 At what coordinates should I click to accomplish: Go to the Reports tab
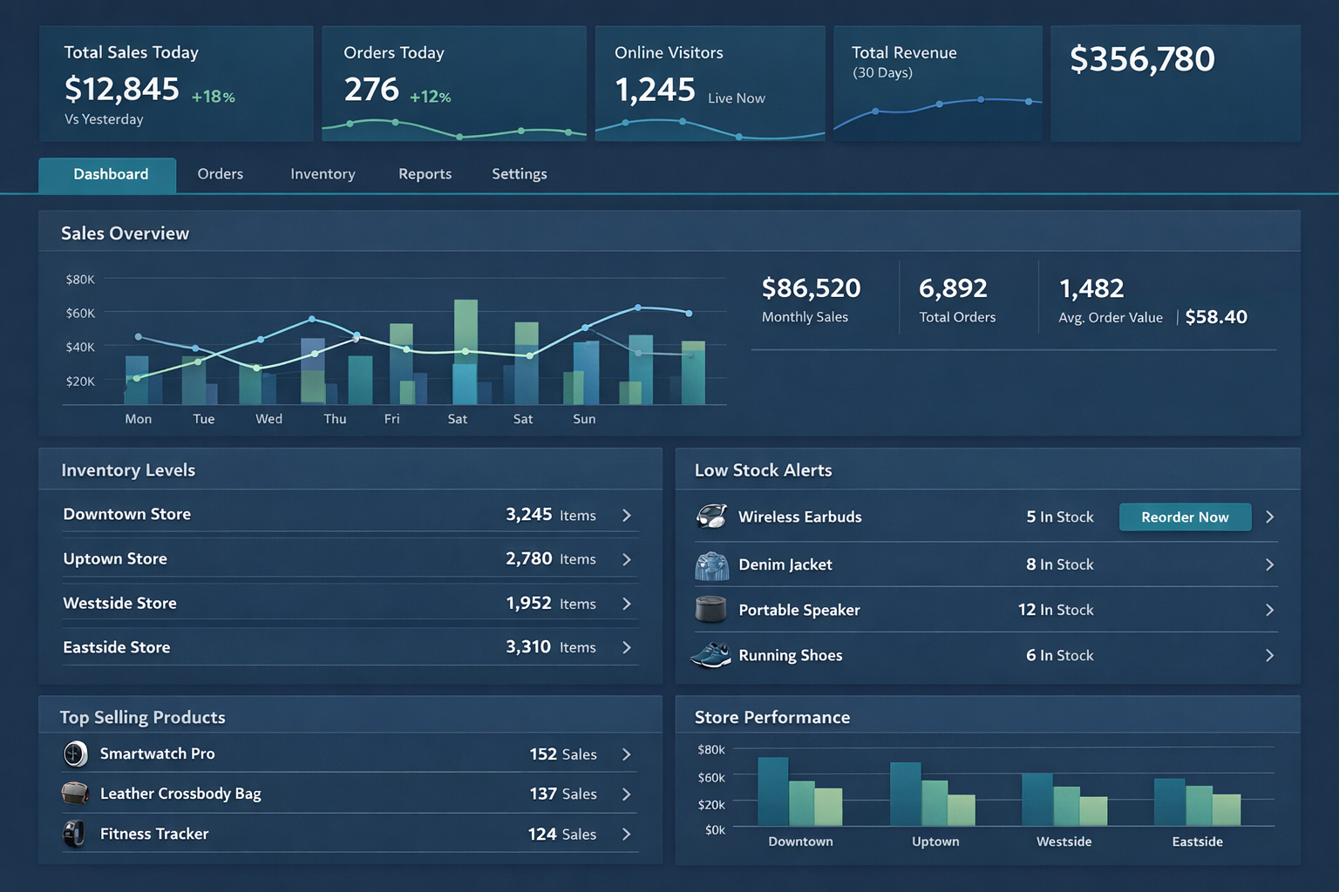[x=425, y=174]
